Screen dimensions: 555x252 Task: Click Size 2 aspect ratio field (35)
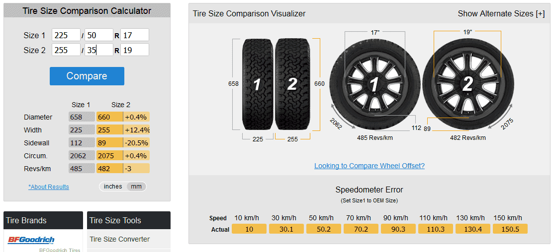(x=98, y=50)
